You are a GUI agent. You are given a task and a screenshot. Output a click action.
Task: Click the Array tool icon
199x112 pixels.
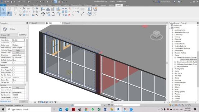click(63, 12)
